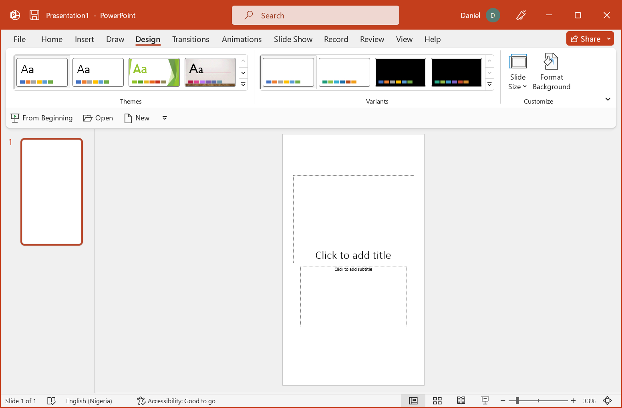Click From Beginning button
Image resolution: width=622 pixels, height=408 pixels.
pyautogui.click(x=42, y=118)
